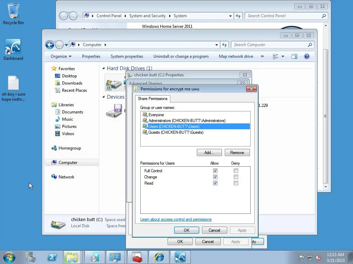Click the Control Panel taskbar button
Image resolution: width=353 pixels, height=264 pixels.
[x=115, y=257]
